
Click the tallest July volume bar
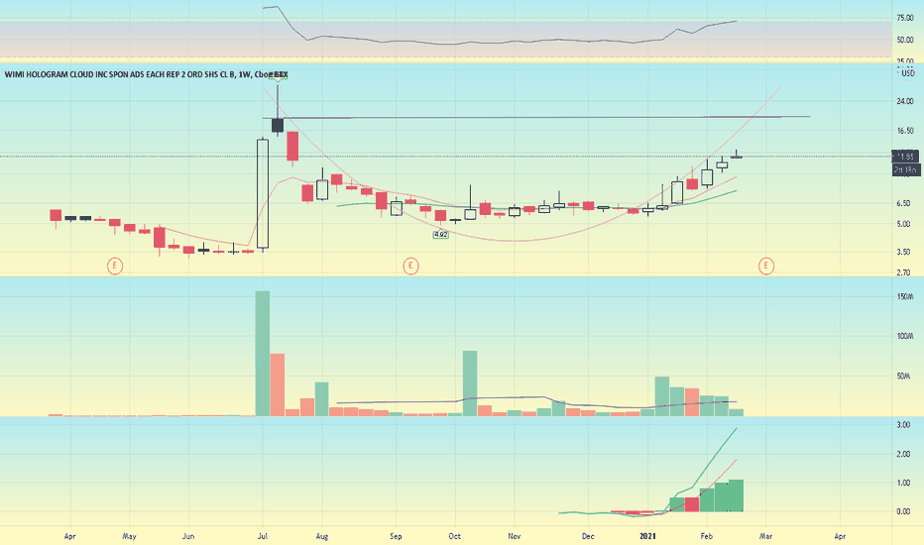263,354
